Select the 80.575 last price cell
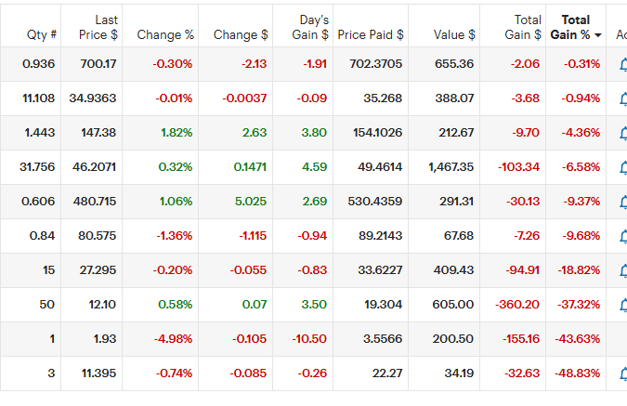This screenshot has width=627, height=406. (92, 236)
